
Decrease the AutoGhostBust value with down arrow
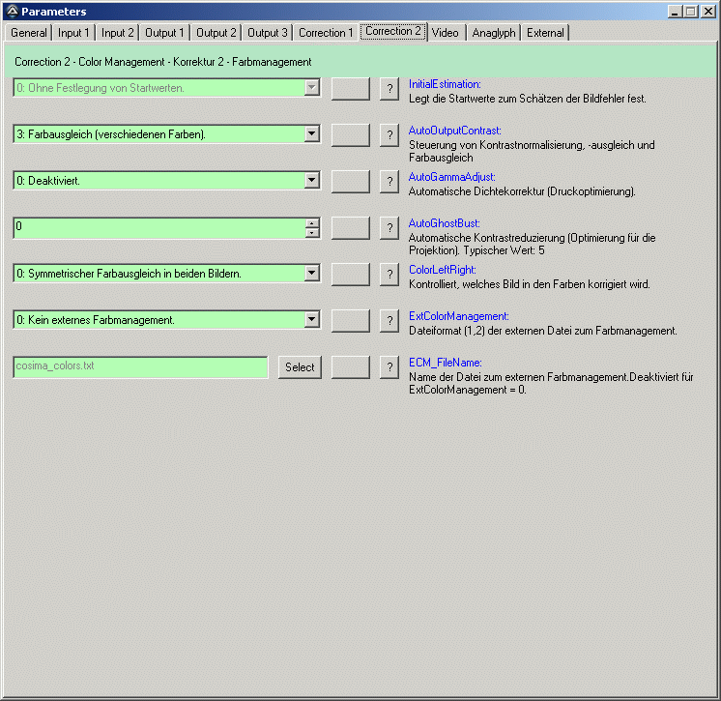[311, 233]
